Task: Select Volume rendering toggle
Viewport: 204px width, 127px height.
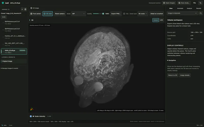Action: click(156, 20)
